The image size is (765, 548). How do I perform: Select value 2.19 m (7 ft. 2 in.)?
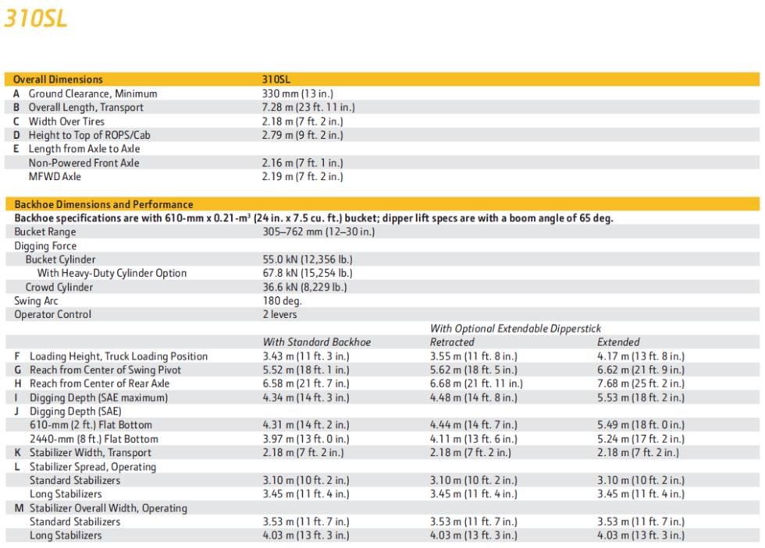[303, 176]
